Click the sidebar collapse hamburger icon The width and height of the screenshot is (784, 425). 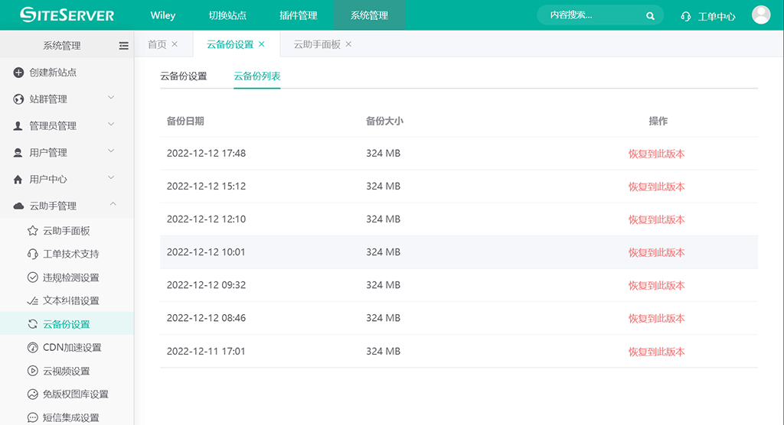click(x=123, y=46)
